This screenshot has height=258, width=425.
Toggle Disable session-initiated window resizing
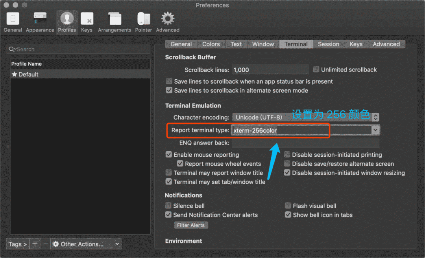pos(287,172)
